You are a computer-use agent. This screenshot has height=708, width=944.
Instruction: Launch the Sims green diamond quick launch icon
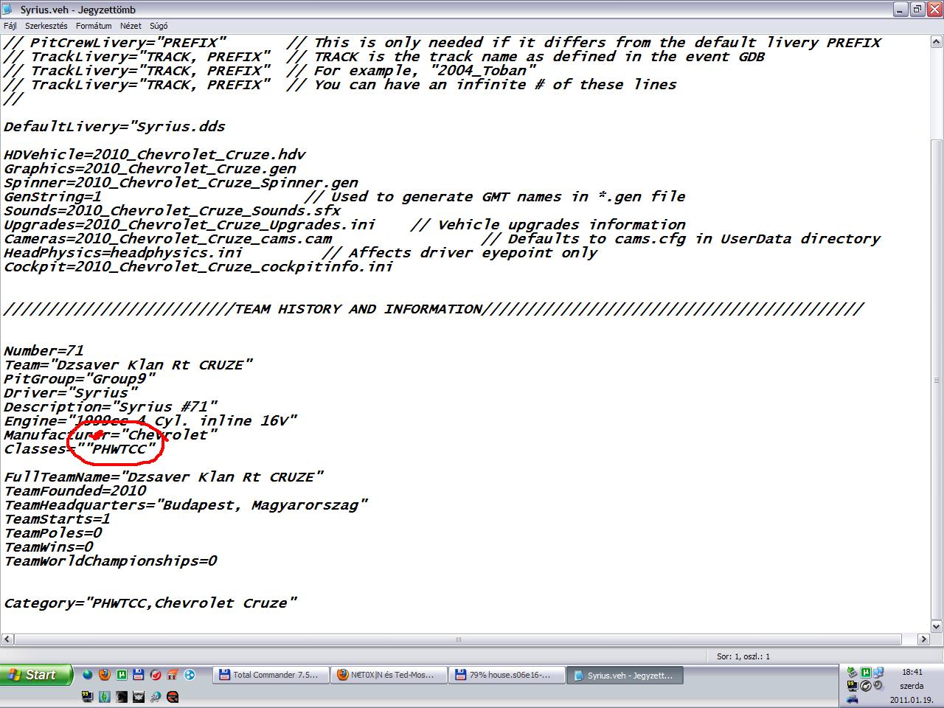pos(105,696)
